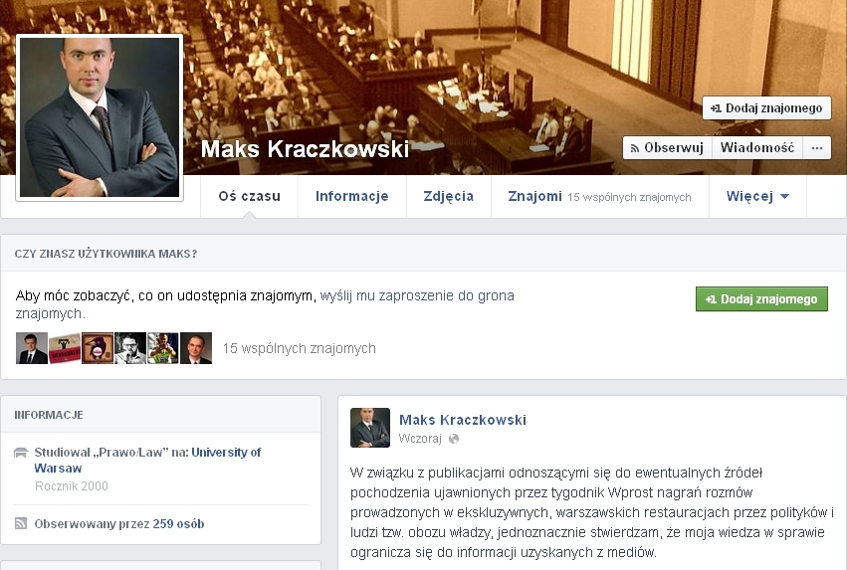The height and width of the screenshot is (570, 847).
Task: Click the post author's small avatar
Action: (370, 428)
